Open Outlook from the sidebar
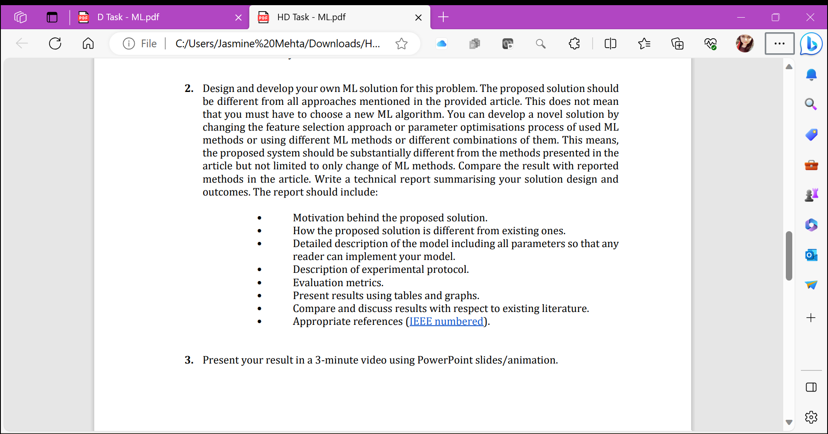Image resolution: width=828 pixels, height=434 pixels. [x=811, y=255]
